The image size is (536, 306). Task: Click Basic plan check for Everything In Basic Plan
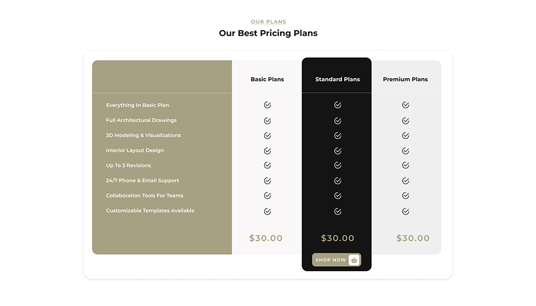pyautogui.click(x=267, y=105)
